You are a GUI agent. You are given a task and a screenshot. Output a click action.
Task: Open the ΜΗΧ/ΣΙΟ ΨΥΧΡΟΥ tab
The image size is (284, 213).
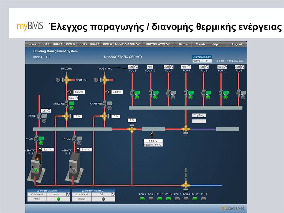157,44
